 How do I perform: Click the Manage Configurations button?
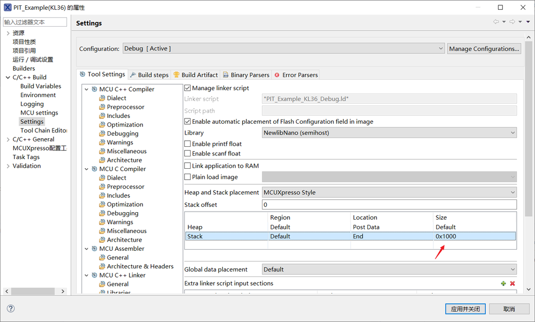tap(484, 49)
